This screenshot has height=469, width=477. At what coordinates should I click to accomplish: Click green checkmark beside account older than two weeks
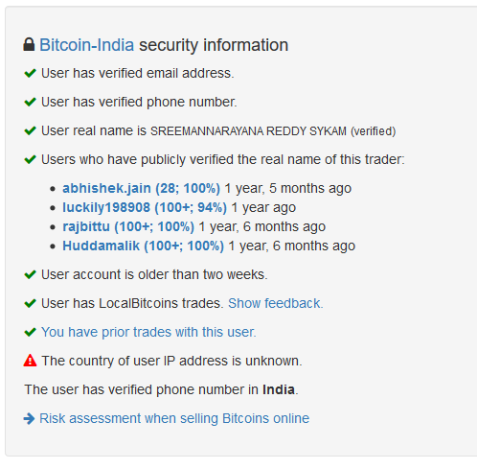(30, 274)
